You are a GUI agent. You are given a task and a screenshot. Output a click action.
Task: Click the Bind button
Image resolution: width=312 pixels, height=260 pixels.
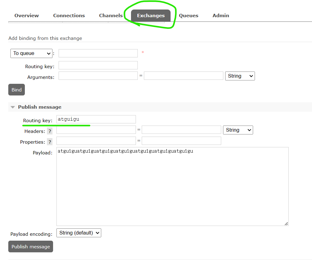tap(17, 90)
